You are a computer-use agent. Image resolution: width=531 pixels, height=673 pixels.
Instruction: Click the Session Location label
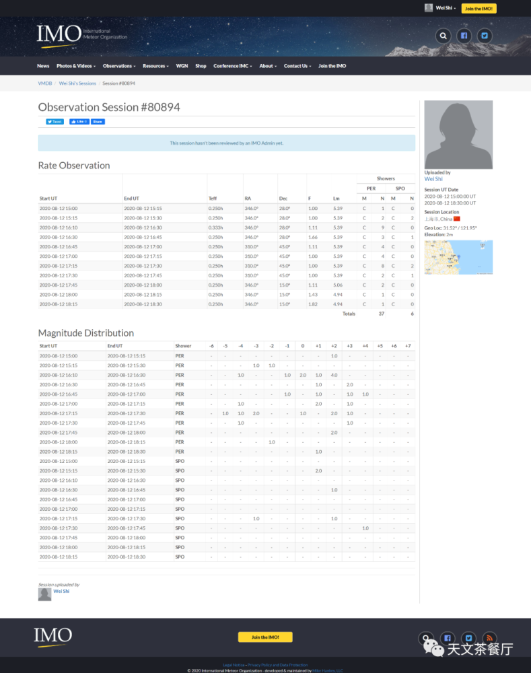(x=441, y=212)
